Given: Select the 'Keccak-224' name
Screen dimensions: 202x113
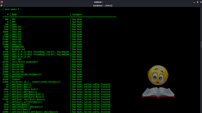Looking at the screenshot, I should click(18, 64).
